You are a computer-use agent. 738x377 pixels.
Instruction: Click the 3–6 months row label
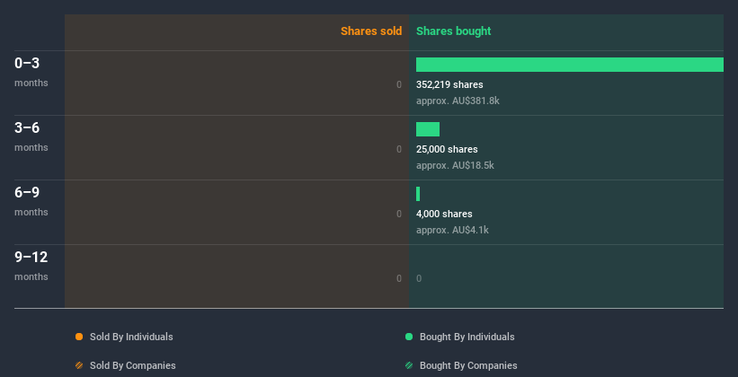tap(31, 136)
